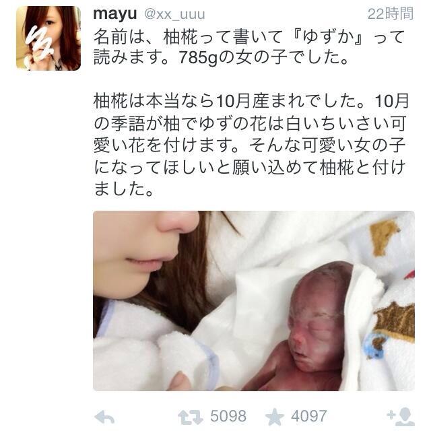This screenshot has height=439, width=431.
Task: Retweet the post using the retweet icon
Action: 191,417
